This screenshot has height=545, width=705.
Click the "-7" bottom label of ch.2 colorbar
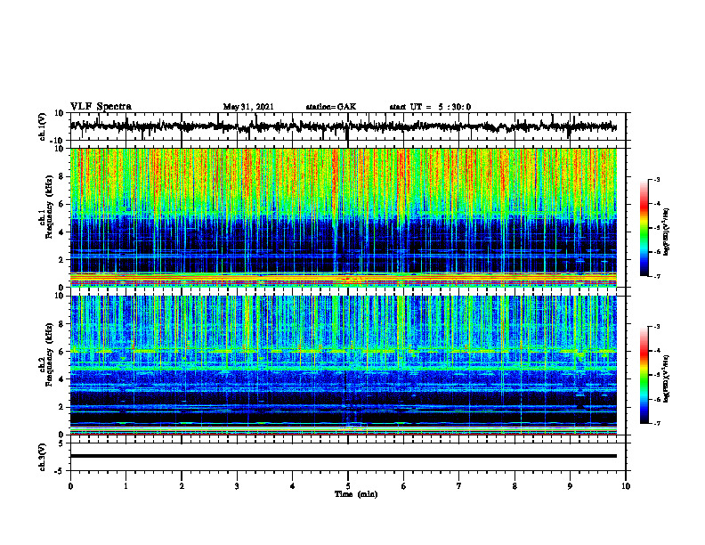656,423
